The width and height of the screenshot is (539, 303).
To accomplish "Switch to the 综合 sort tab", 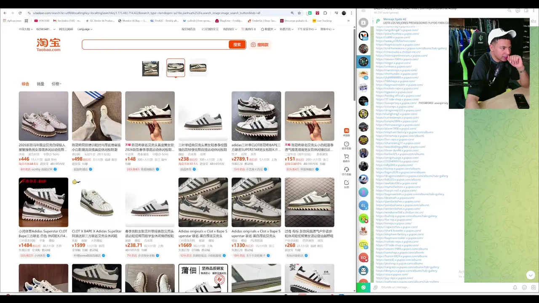I will click(x=25, y=84).
